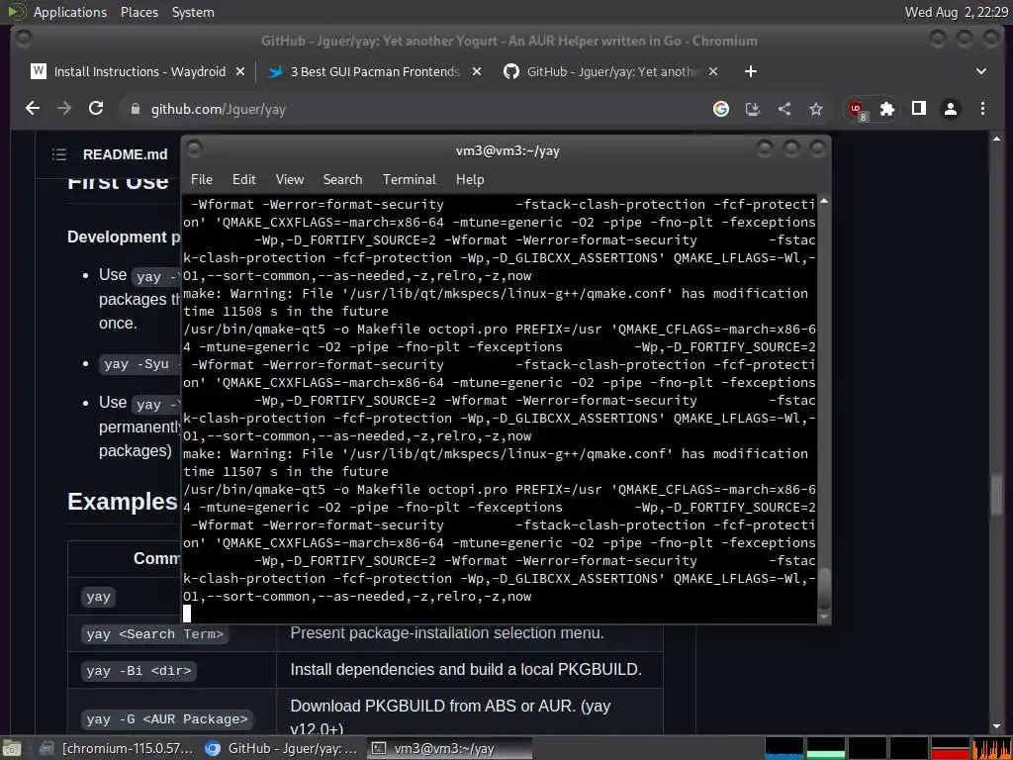Switch to chromium-115.0.57 taskbar window
1013x760 pixels.
click(x=116, y=748)
